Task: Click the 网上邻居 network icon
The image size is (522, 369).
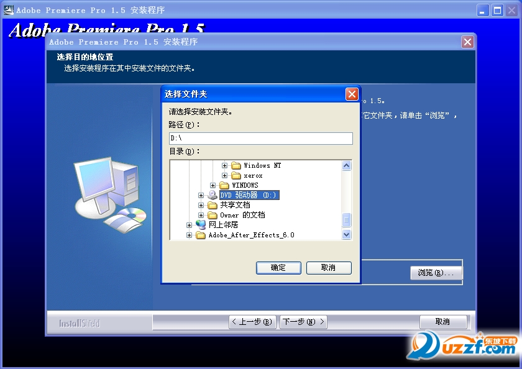Action: click(x=201, y=225)
